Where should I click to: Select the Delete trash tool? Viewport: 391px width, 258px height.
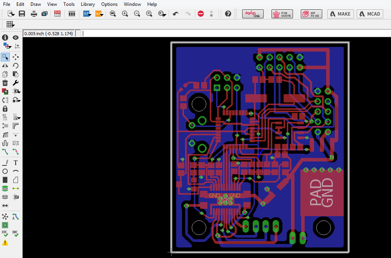point(5,83)
